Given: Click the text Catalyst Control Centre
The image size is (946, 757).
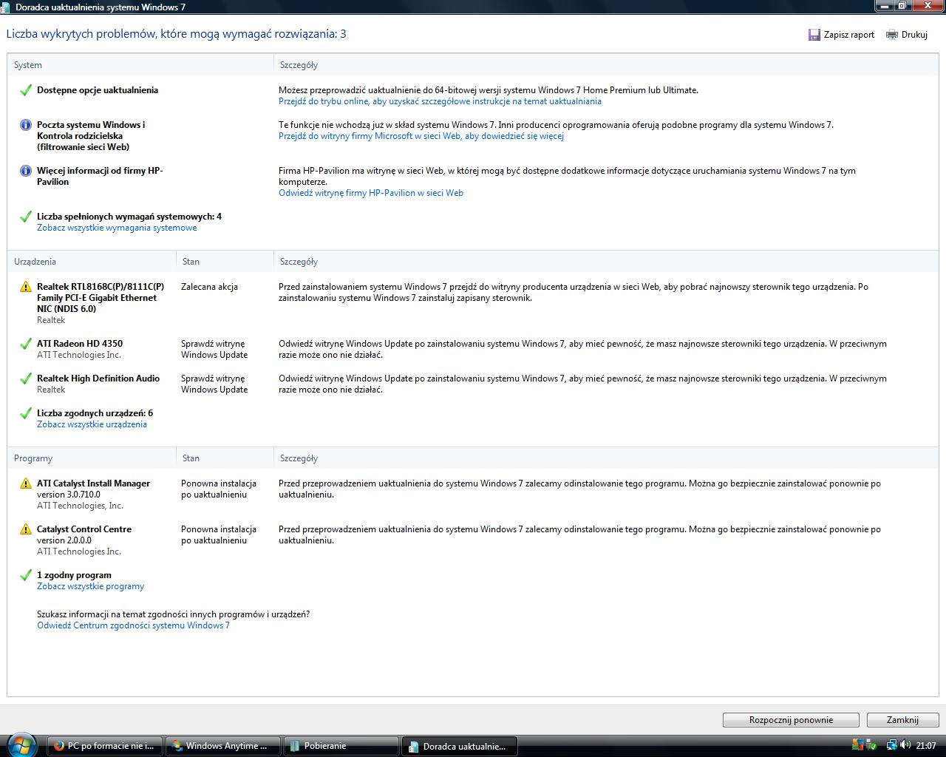Looking at the screenshot, I should pyautogui.click(x=84, y=529).
